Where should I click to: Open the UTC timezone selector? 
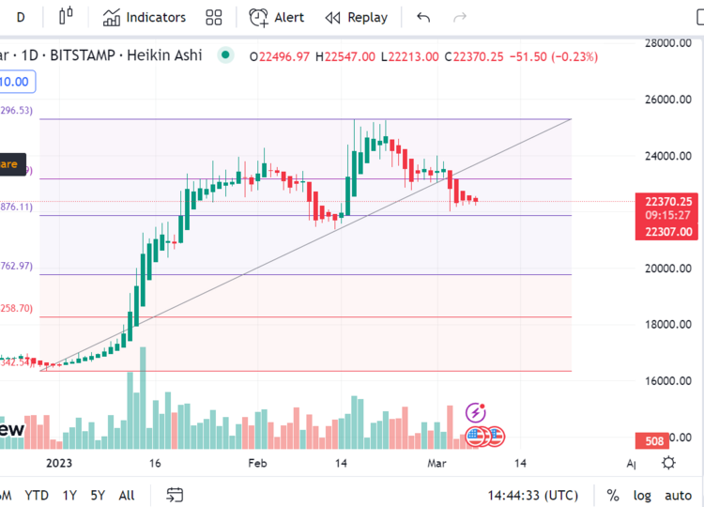533,495
